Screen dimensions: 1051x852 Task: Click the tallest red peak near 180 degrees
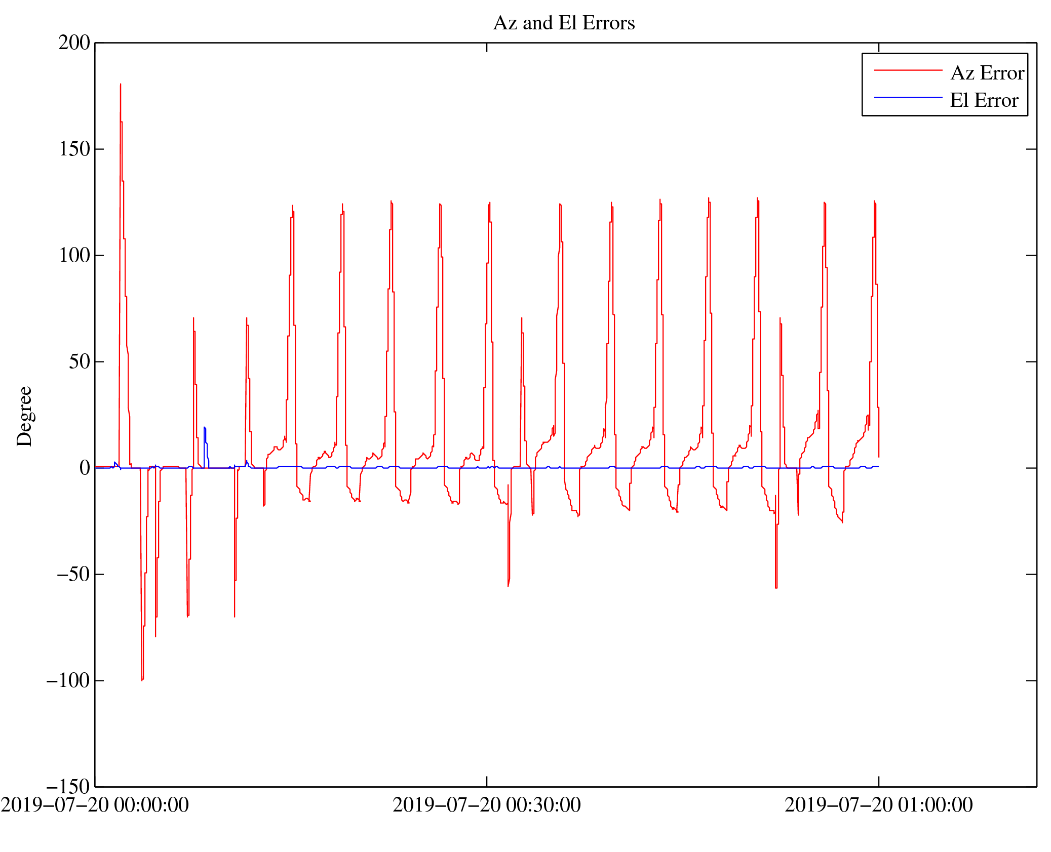click(x=121, y=86)
